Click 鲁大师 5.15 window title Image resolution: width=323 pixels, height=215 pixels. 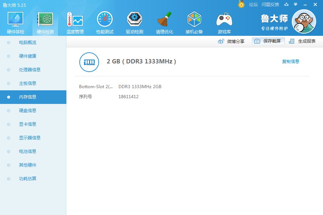(x=14, y=5)
